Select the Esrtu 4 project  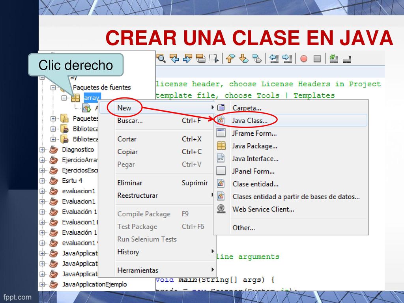coord(72,181)
